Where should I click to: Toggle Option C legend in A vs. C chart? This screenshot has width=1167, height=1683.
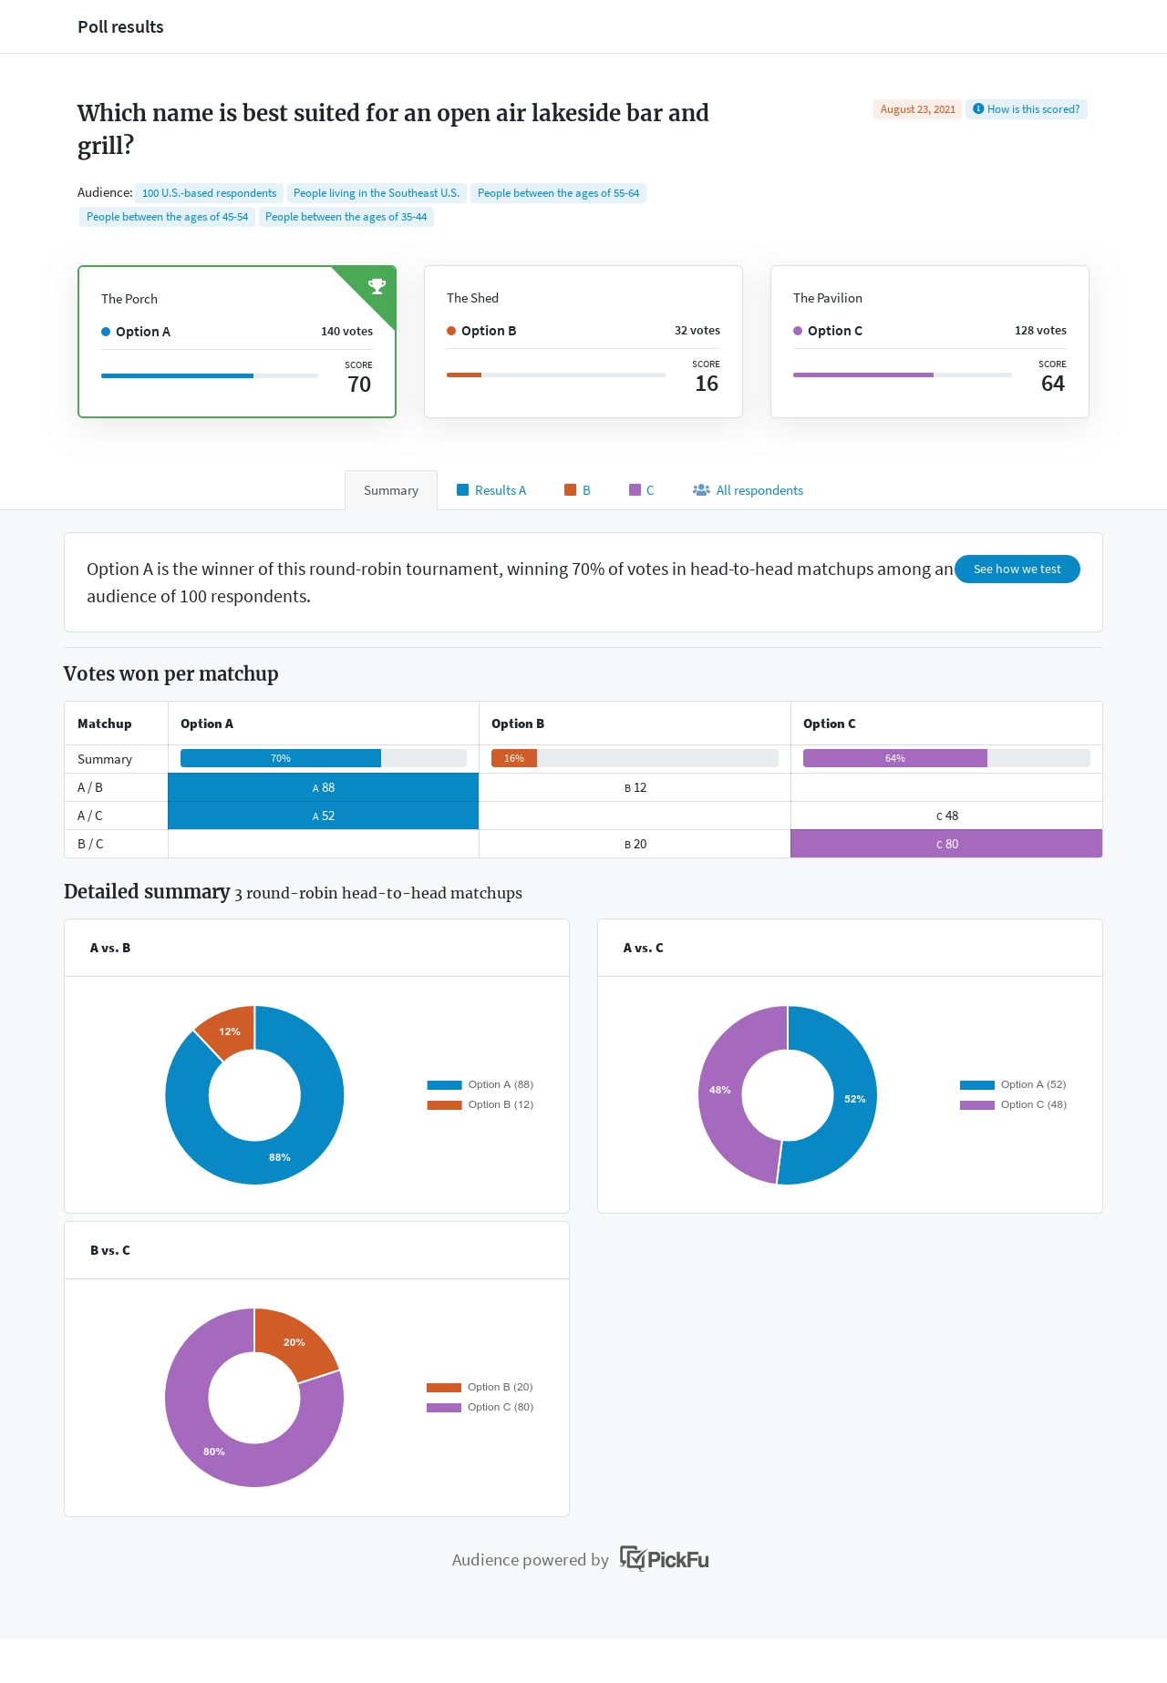[1013, 1104]
